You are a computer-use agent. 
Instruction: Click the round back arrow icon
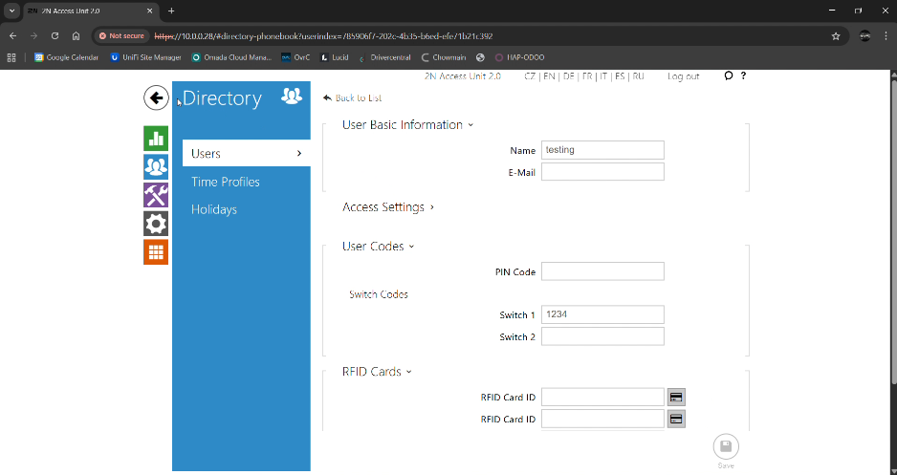coord(156,97)
